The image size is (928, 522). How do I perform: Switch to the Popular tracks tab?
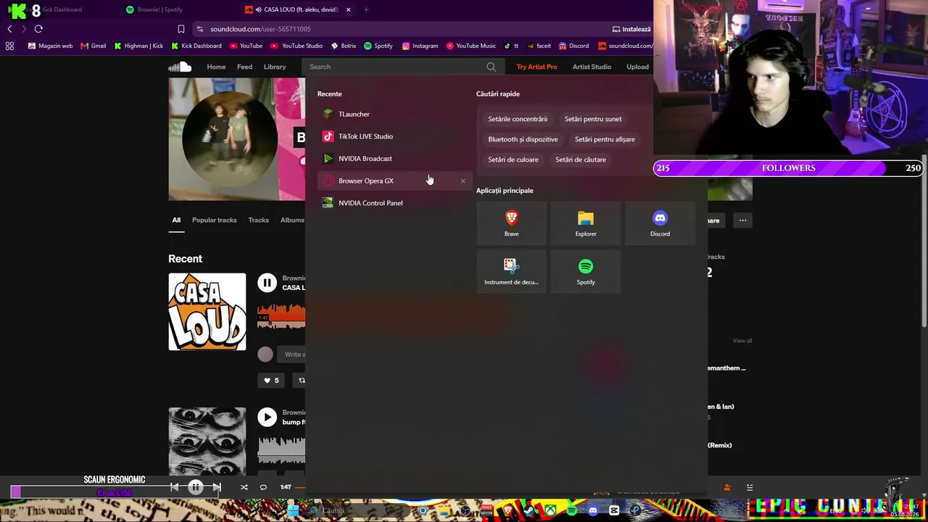215,220
